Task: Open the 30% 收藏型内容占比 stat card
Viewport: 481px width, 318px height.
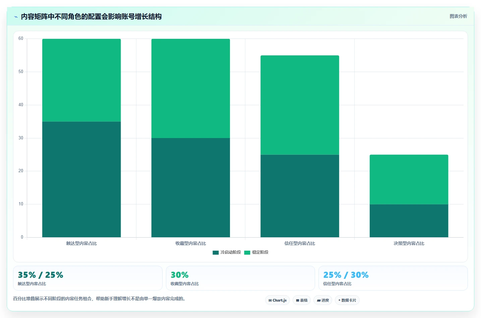Action: [x=240, y=278]
